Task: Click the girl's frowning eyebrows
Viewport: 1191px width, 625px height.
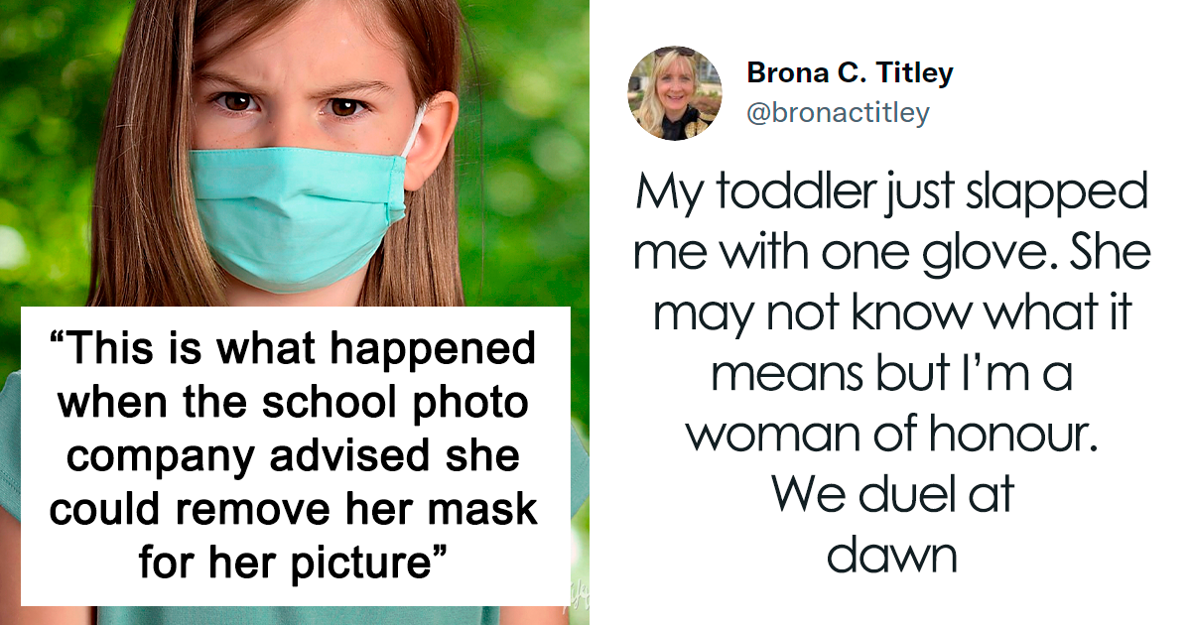Action: 294,82
